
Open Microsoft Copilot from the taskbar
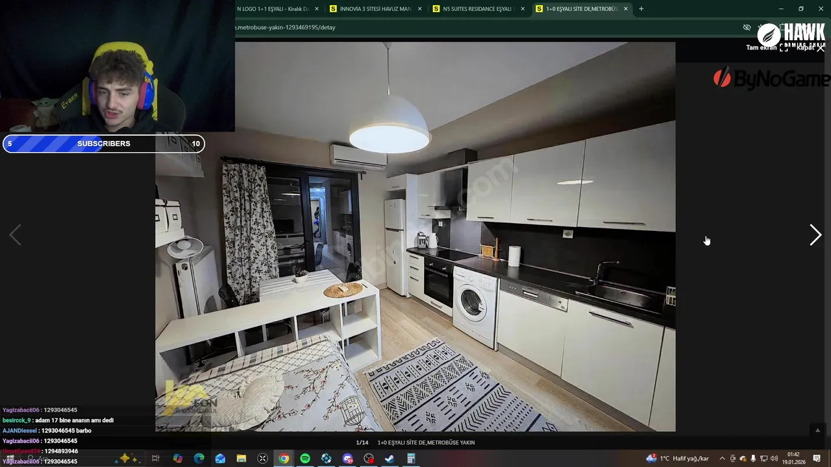point(177,459)
